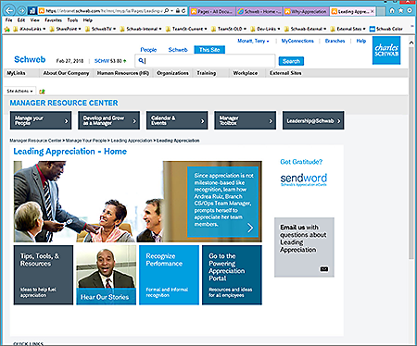Click the Manager Toolbox button

point(246,120)
